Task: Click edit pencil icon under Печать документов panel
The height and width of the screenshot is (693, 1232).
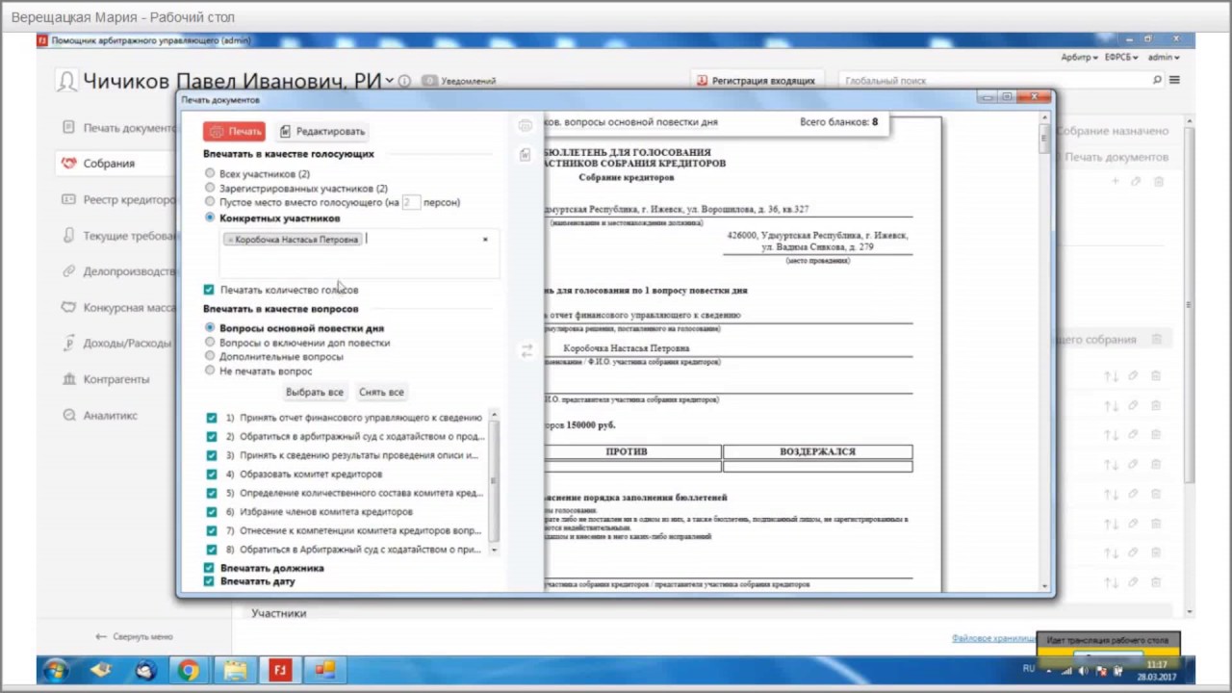Action: (x=1136, y=181)
